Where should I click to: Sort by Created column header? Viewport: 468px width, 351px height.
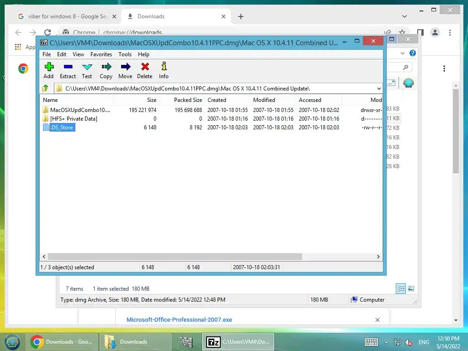pyautogui.click(x=227, y=100)
